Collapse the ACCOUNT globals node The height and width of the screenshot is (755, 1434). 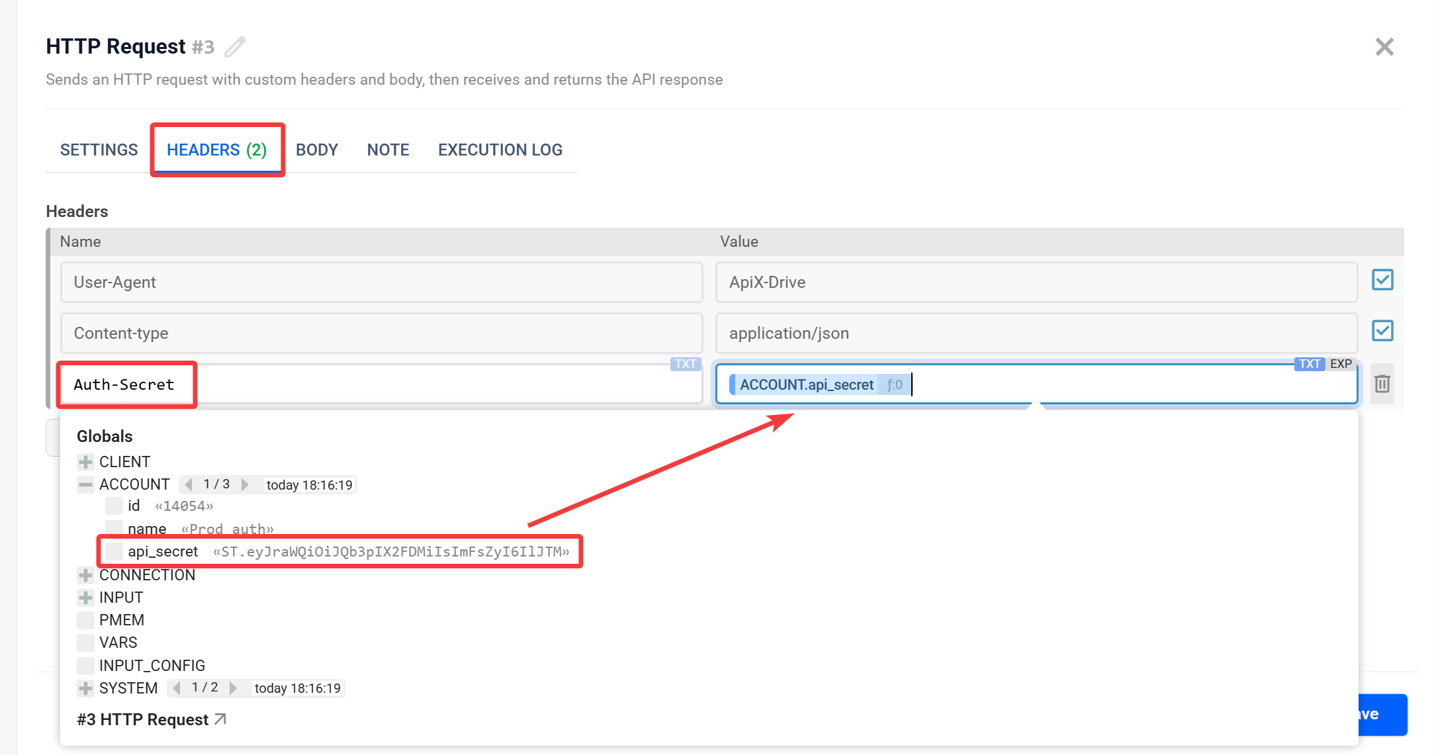point(85,484)
